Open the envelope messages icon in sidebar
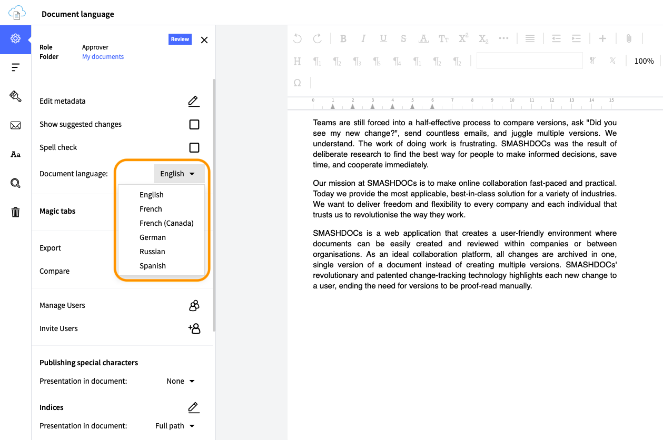The width and height of the screenshot is (663, 440). (16, 125)
